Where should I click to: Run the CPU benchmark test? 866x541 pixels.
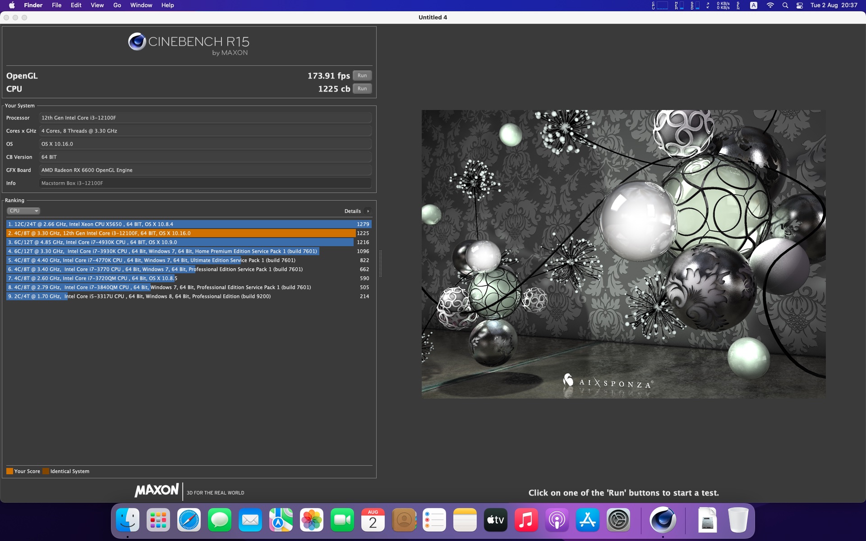(362, 89)
